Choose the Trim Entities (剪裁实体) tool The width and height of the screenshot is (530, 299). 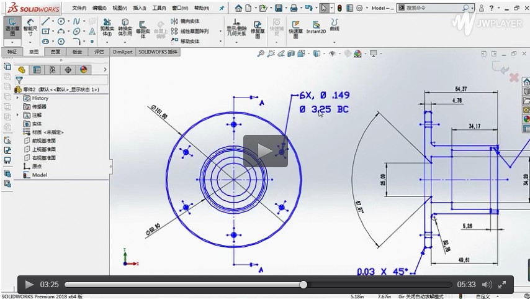coord(106,25)
